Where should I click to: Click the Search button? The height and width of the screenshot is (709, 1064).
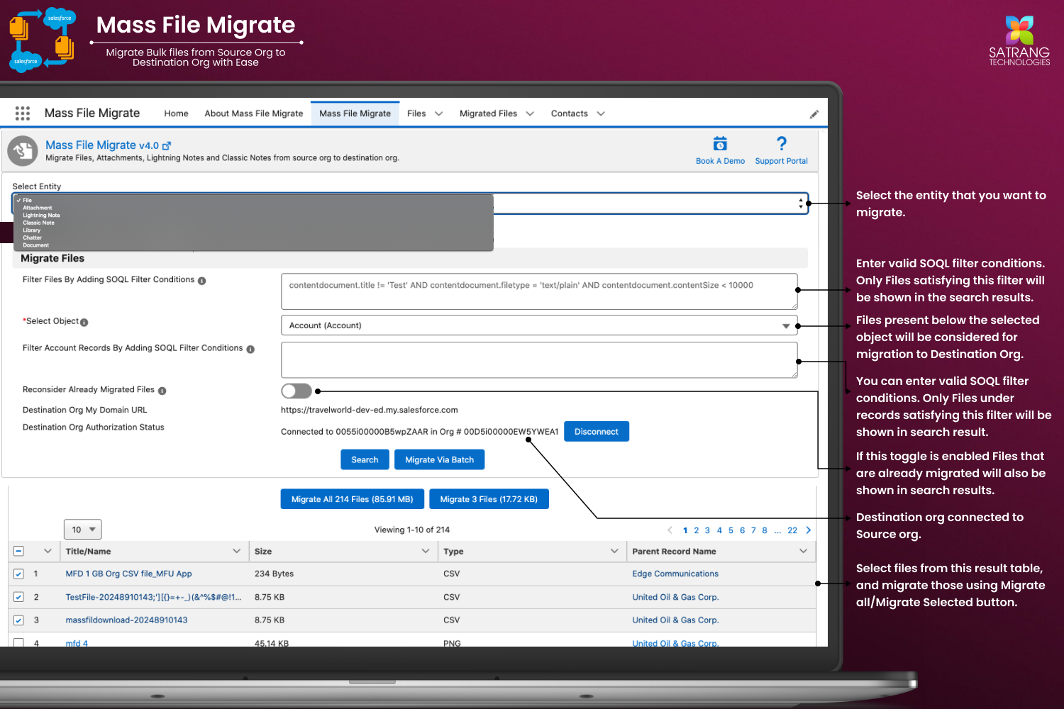coord(365,460)
